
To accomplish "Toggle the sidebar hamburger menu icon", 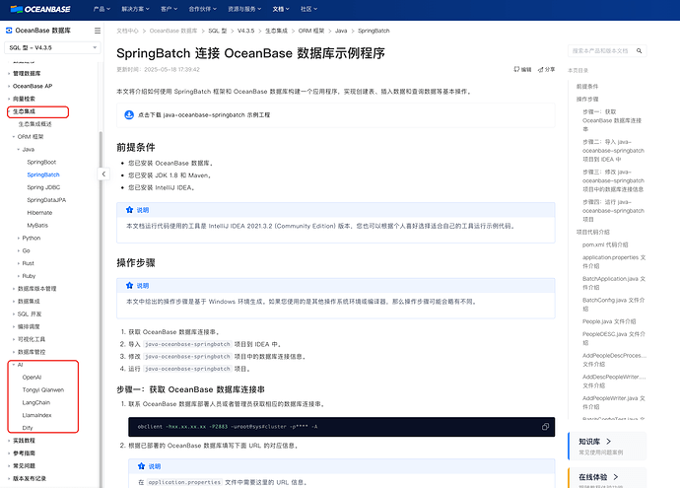I will click(x=98, y=31).
